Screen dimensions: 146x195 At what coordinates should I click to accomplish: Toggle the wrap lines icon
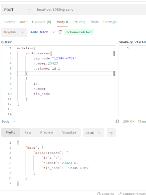click(x=111, y=133)
